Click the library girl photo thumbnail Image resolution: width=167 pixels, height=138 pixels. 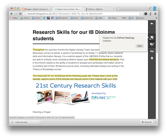tap(45, 97)
